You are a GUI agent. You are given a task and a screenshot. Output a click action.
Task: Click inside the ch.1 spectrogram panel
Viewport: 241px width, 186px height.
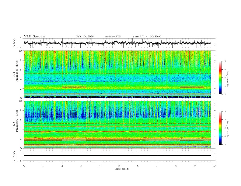117,74
